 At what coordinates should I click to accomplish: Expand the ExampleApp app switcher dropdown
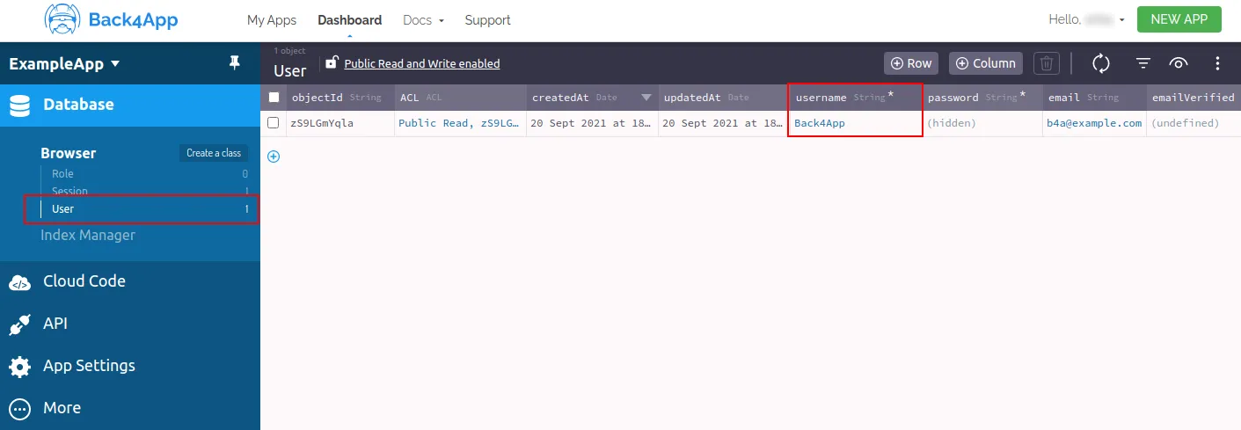(x=65, y=64)
